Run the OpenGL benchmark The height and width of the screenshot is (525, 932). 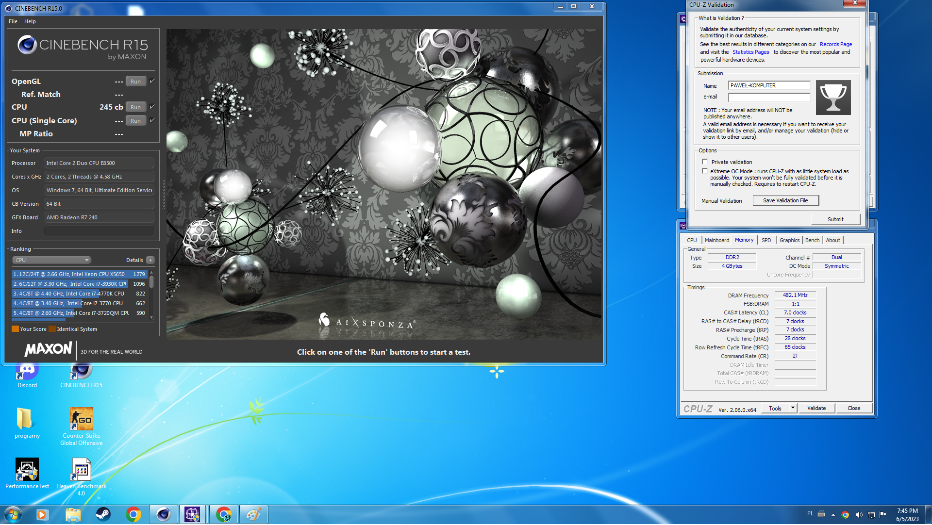[x=135, y=82]
